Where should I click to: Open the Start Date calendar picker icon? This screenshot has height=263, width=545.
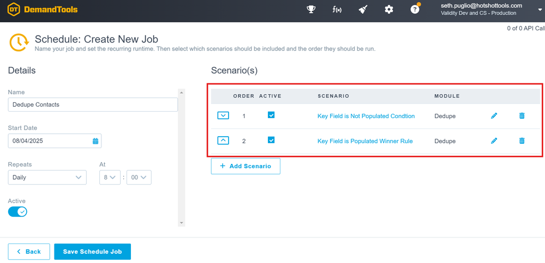tap(95, 141)
